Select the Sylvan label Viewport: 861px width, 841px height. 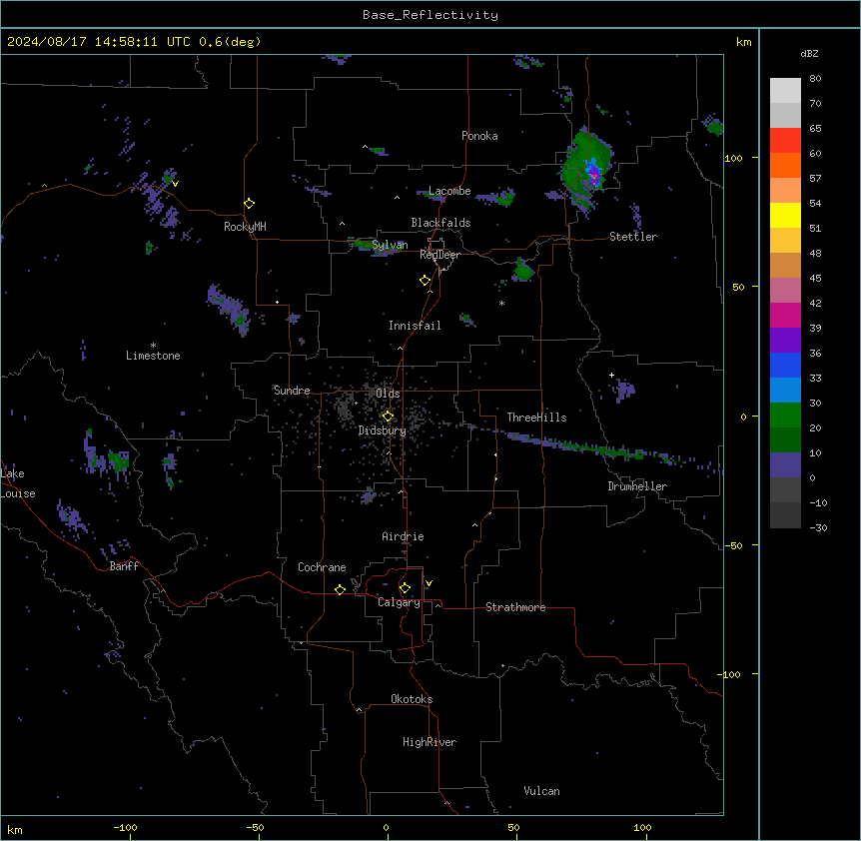point(390,245)
